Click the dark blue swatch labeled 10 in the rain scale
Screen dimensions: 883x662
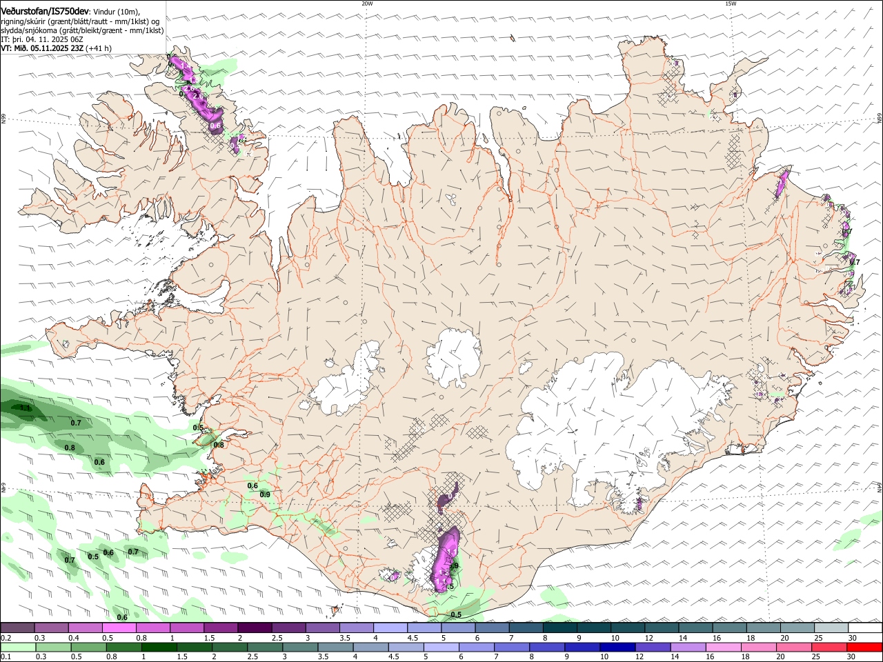point(617,648)
